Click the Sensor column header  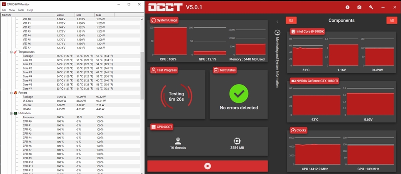pyautogui.click(x=28, y=15)
